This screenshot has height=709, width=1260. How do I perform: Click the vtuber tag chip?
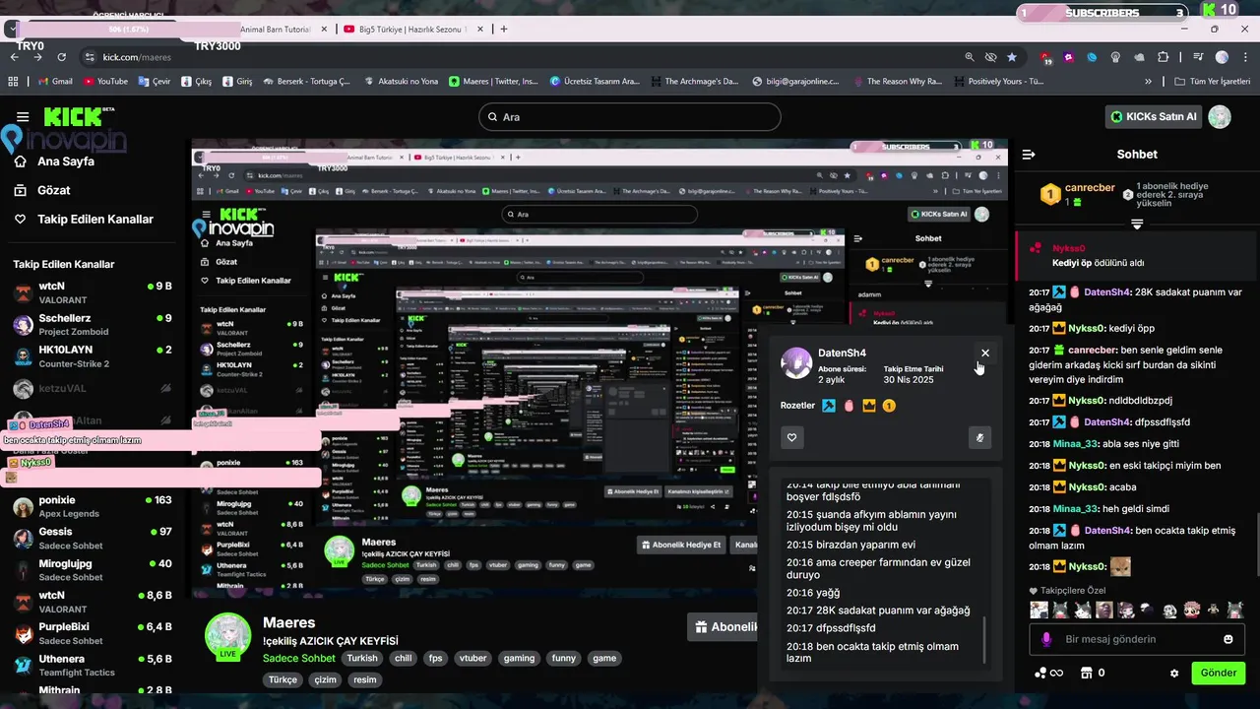[473, 658]
